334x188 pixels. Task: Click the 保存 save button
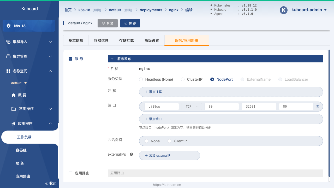point(130,23)
